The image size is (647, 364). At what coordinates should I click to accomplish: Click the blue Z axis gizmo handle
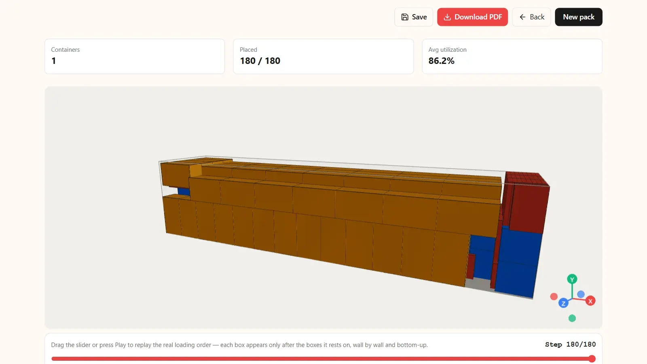[563, 303]
